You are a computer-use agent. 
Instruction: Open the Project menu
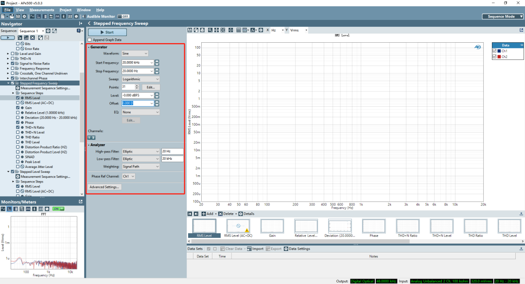65,9
